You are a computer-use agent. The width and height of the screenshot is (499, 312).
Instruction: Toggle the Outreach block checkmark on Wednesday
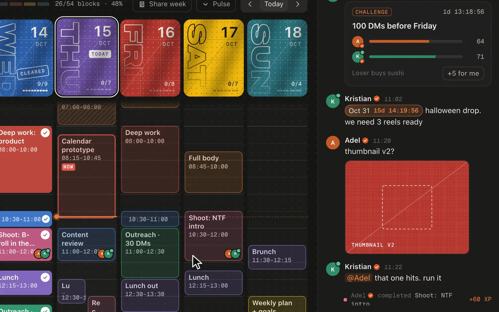[x=45, y=310]
